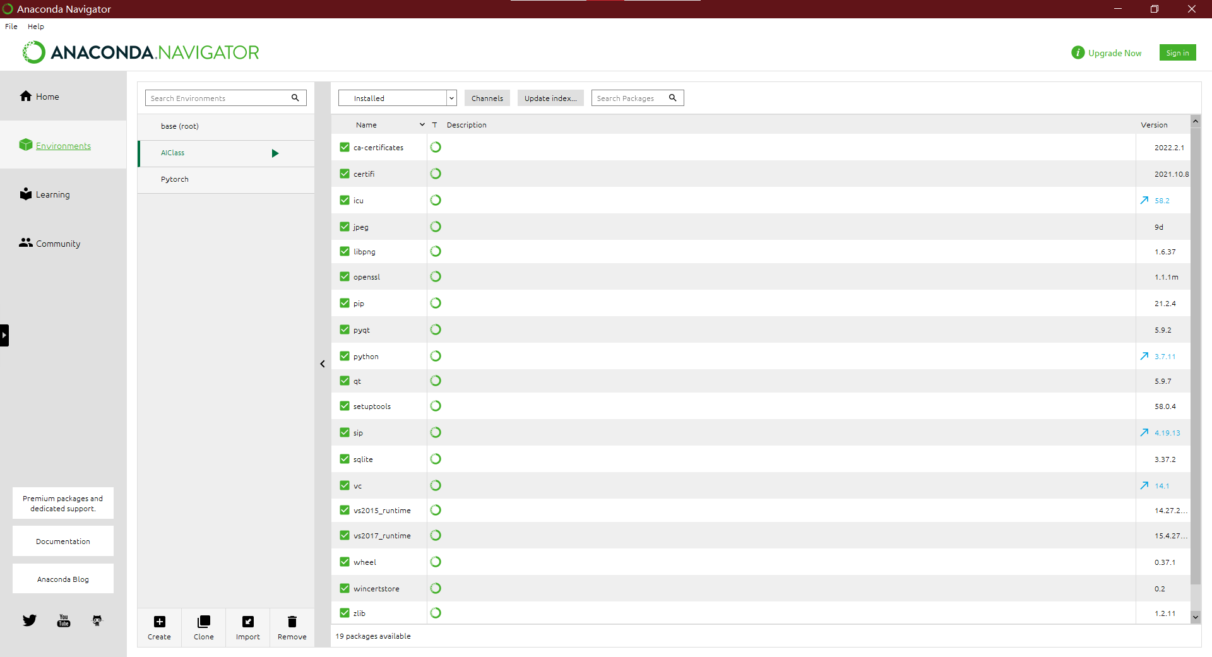Click the package list scroll down arrow
This screenshot has width=1212, height=657.
click(1196, 617)
